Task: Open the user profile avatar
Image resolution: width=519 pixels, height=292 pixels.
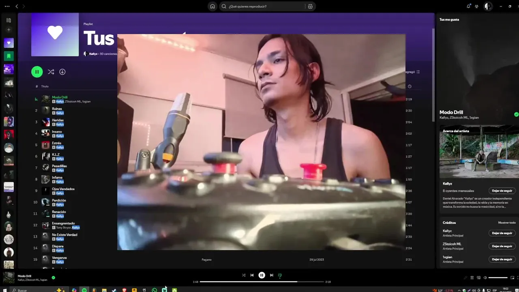Action: tap(488, 6)
